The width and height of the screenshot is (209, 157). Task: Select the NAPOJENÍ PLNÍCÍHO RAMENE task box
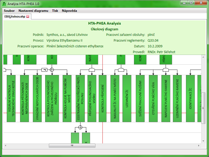[166, 99]
